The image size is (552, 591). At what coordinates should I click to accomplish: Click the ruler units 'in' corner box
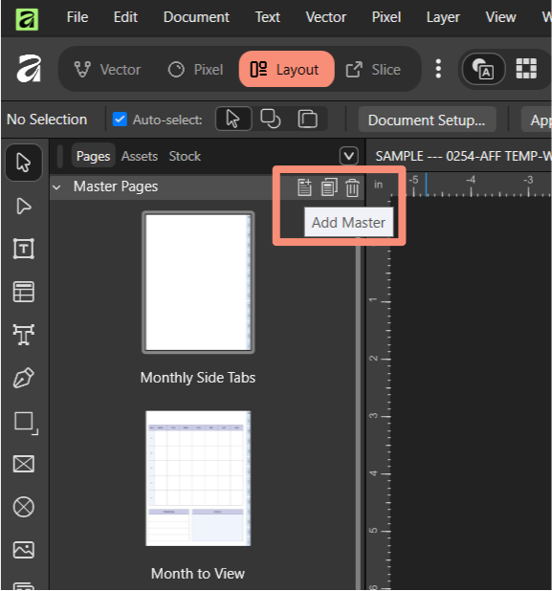pyautogui.click(x=378, y=185)
